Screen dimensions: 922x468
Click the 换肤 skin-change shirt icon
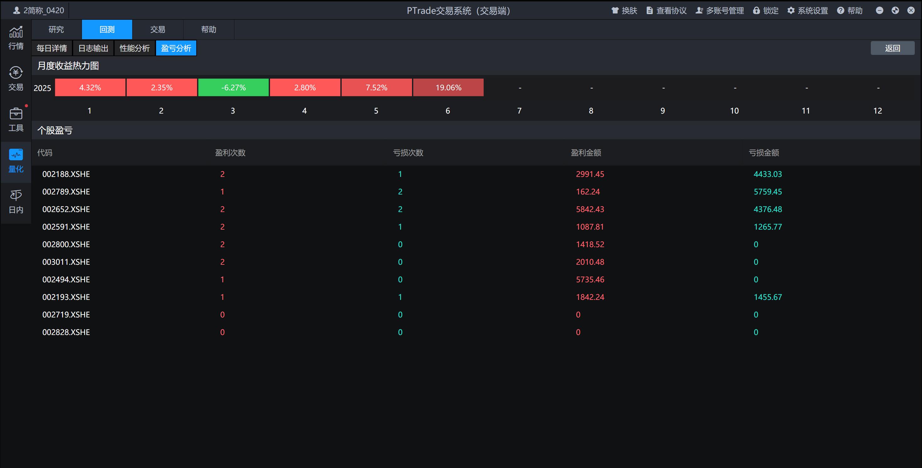tap(615, 10)
